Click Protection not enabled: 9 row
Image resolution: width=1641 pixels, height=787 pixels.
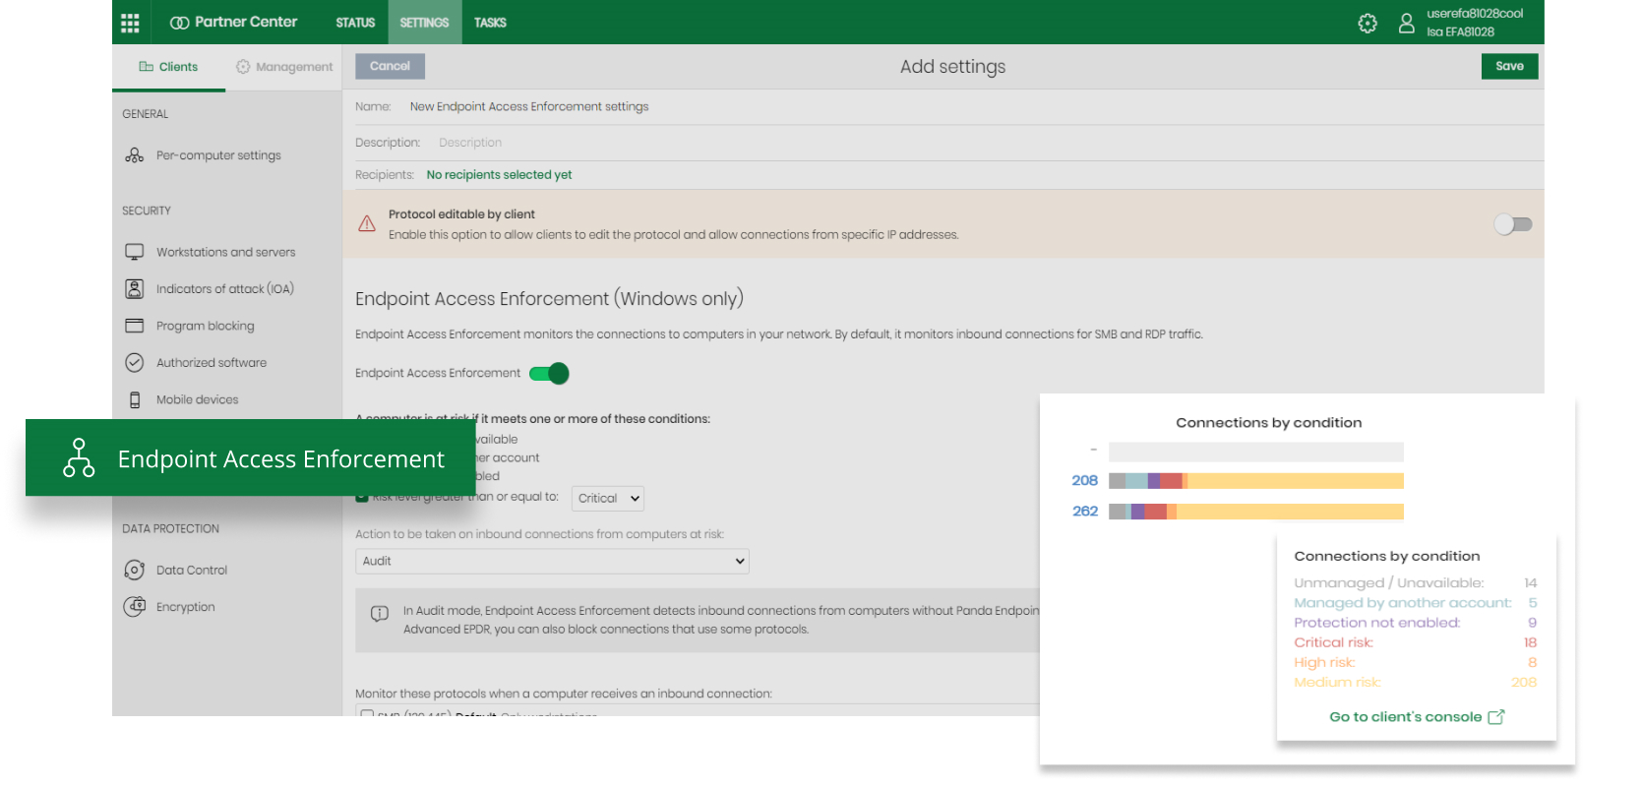coord(1415,623)
